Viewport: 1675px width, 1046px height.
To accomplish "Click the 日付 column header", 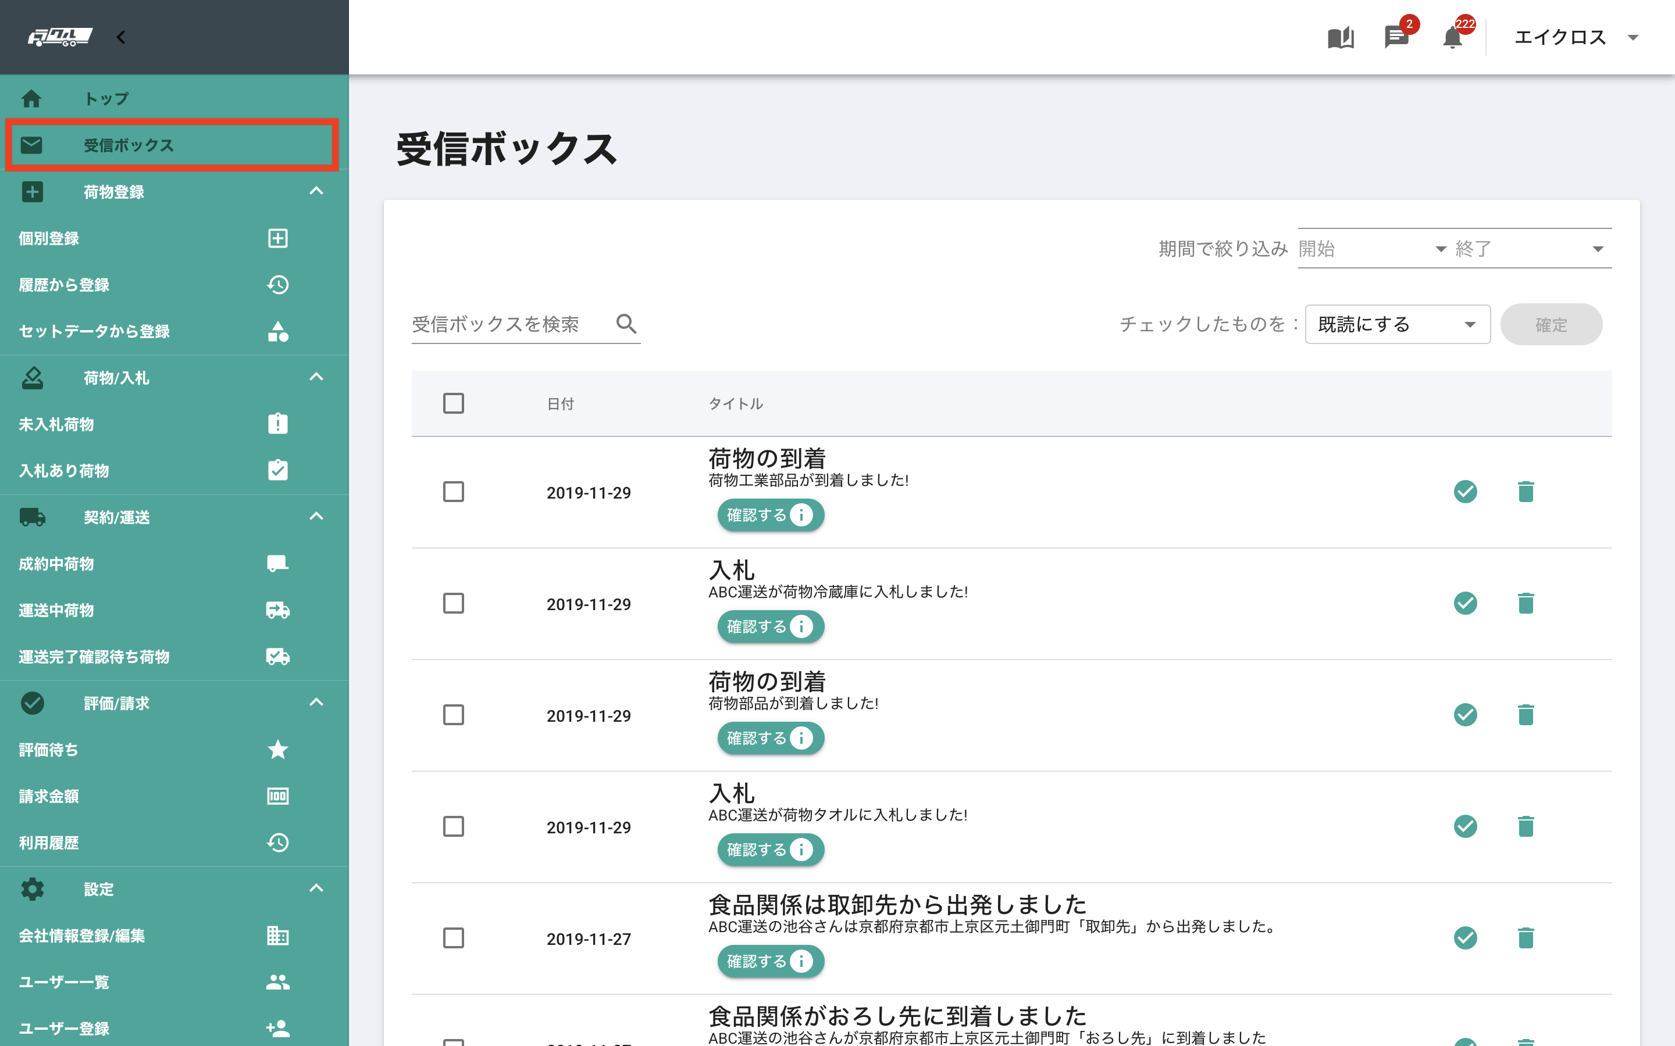I will coord(560,404).
